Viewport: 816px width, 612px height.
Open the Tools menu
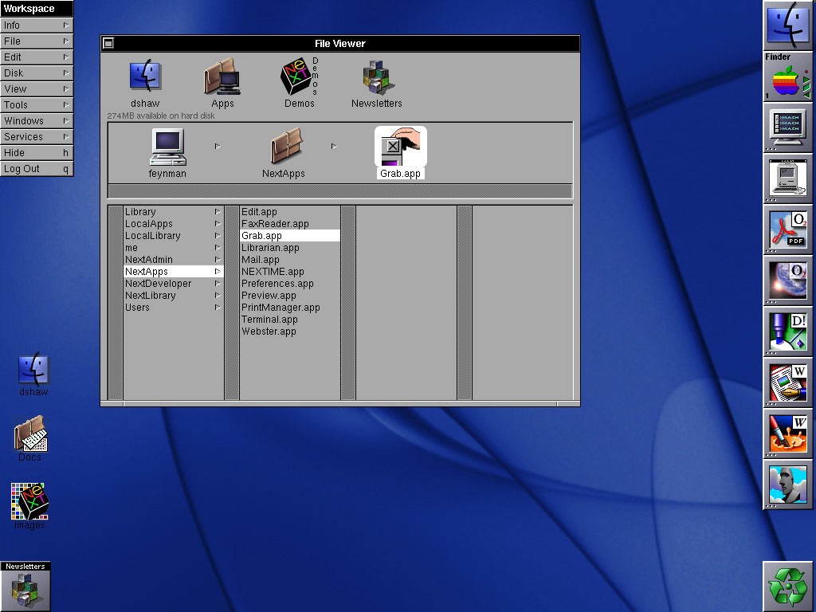pos(37,104)
